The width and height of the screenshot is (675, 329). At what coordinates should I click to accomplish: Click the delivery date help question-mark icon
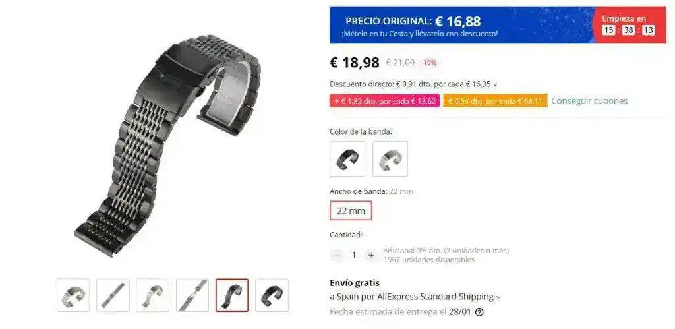[479, 313]
